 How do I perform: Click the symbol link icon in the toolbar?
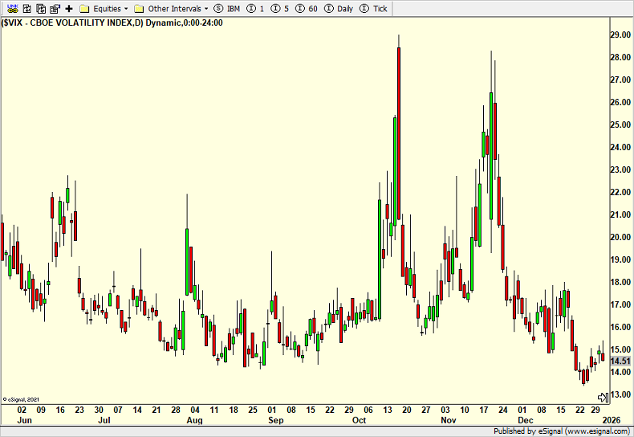12,8
